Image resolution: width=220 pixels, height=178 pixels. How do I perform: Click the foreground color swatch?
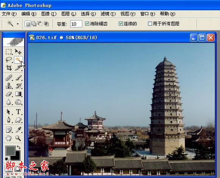coord(10,150)
